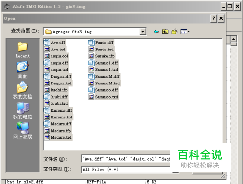Image resolution: width=243 pixels, height=184 pixels.
Task: Click scroll up arrow in IMG Editor window
Action: pos(233,39)
